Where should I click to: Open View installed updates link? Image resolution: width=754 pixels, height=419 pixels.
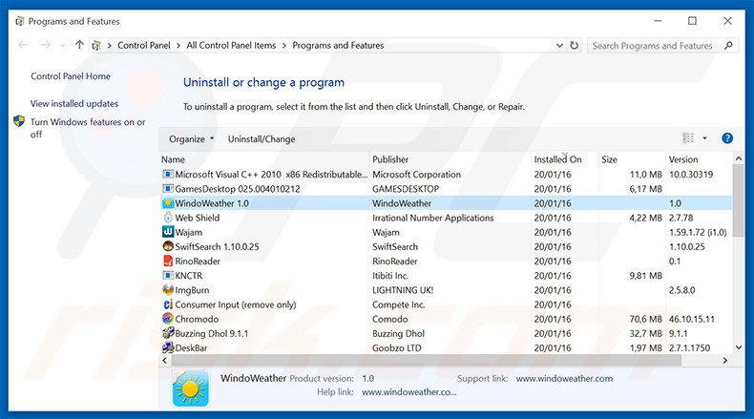(74, 103)
